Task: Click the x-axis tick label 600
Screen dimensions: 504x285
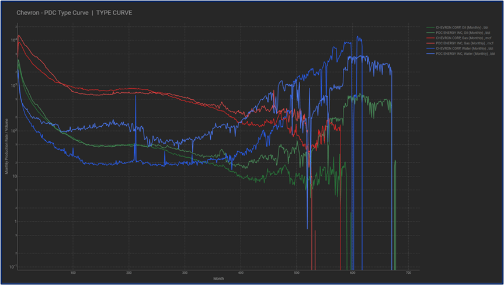Action: point(352,273)
